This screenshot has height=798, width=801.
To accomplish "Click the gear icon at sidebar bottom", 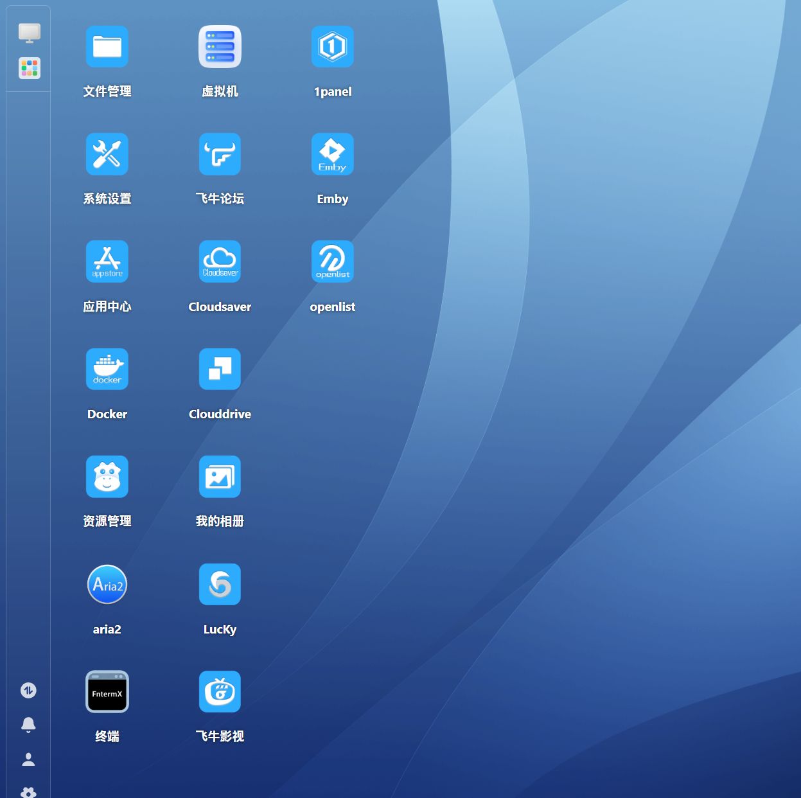I will (28, 792).
